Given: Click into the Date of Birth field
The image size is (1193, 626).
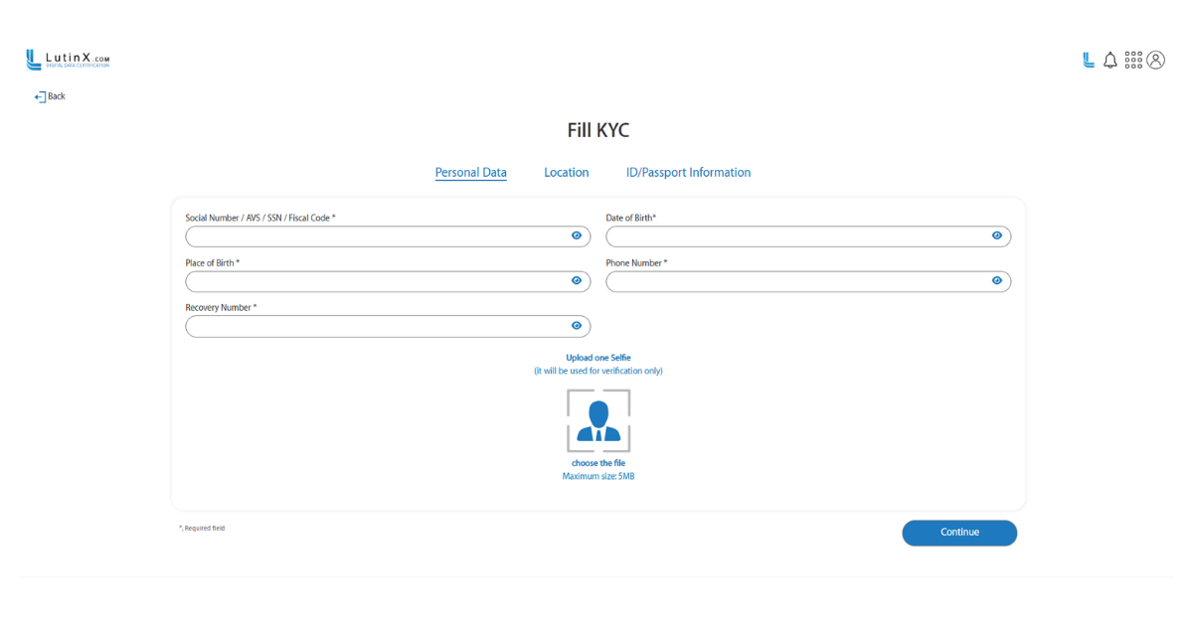Looking at the screenshot, I should click(x=795, y=236).
